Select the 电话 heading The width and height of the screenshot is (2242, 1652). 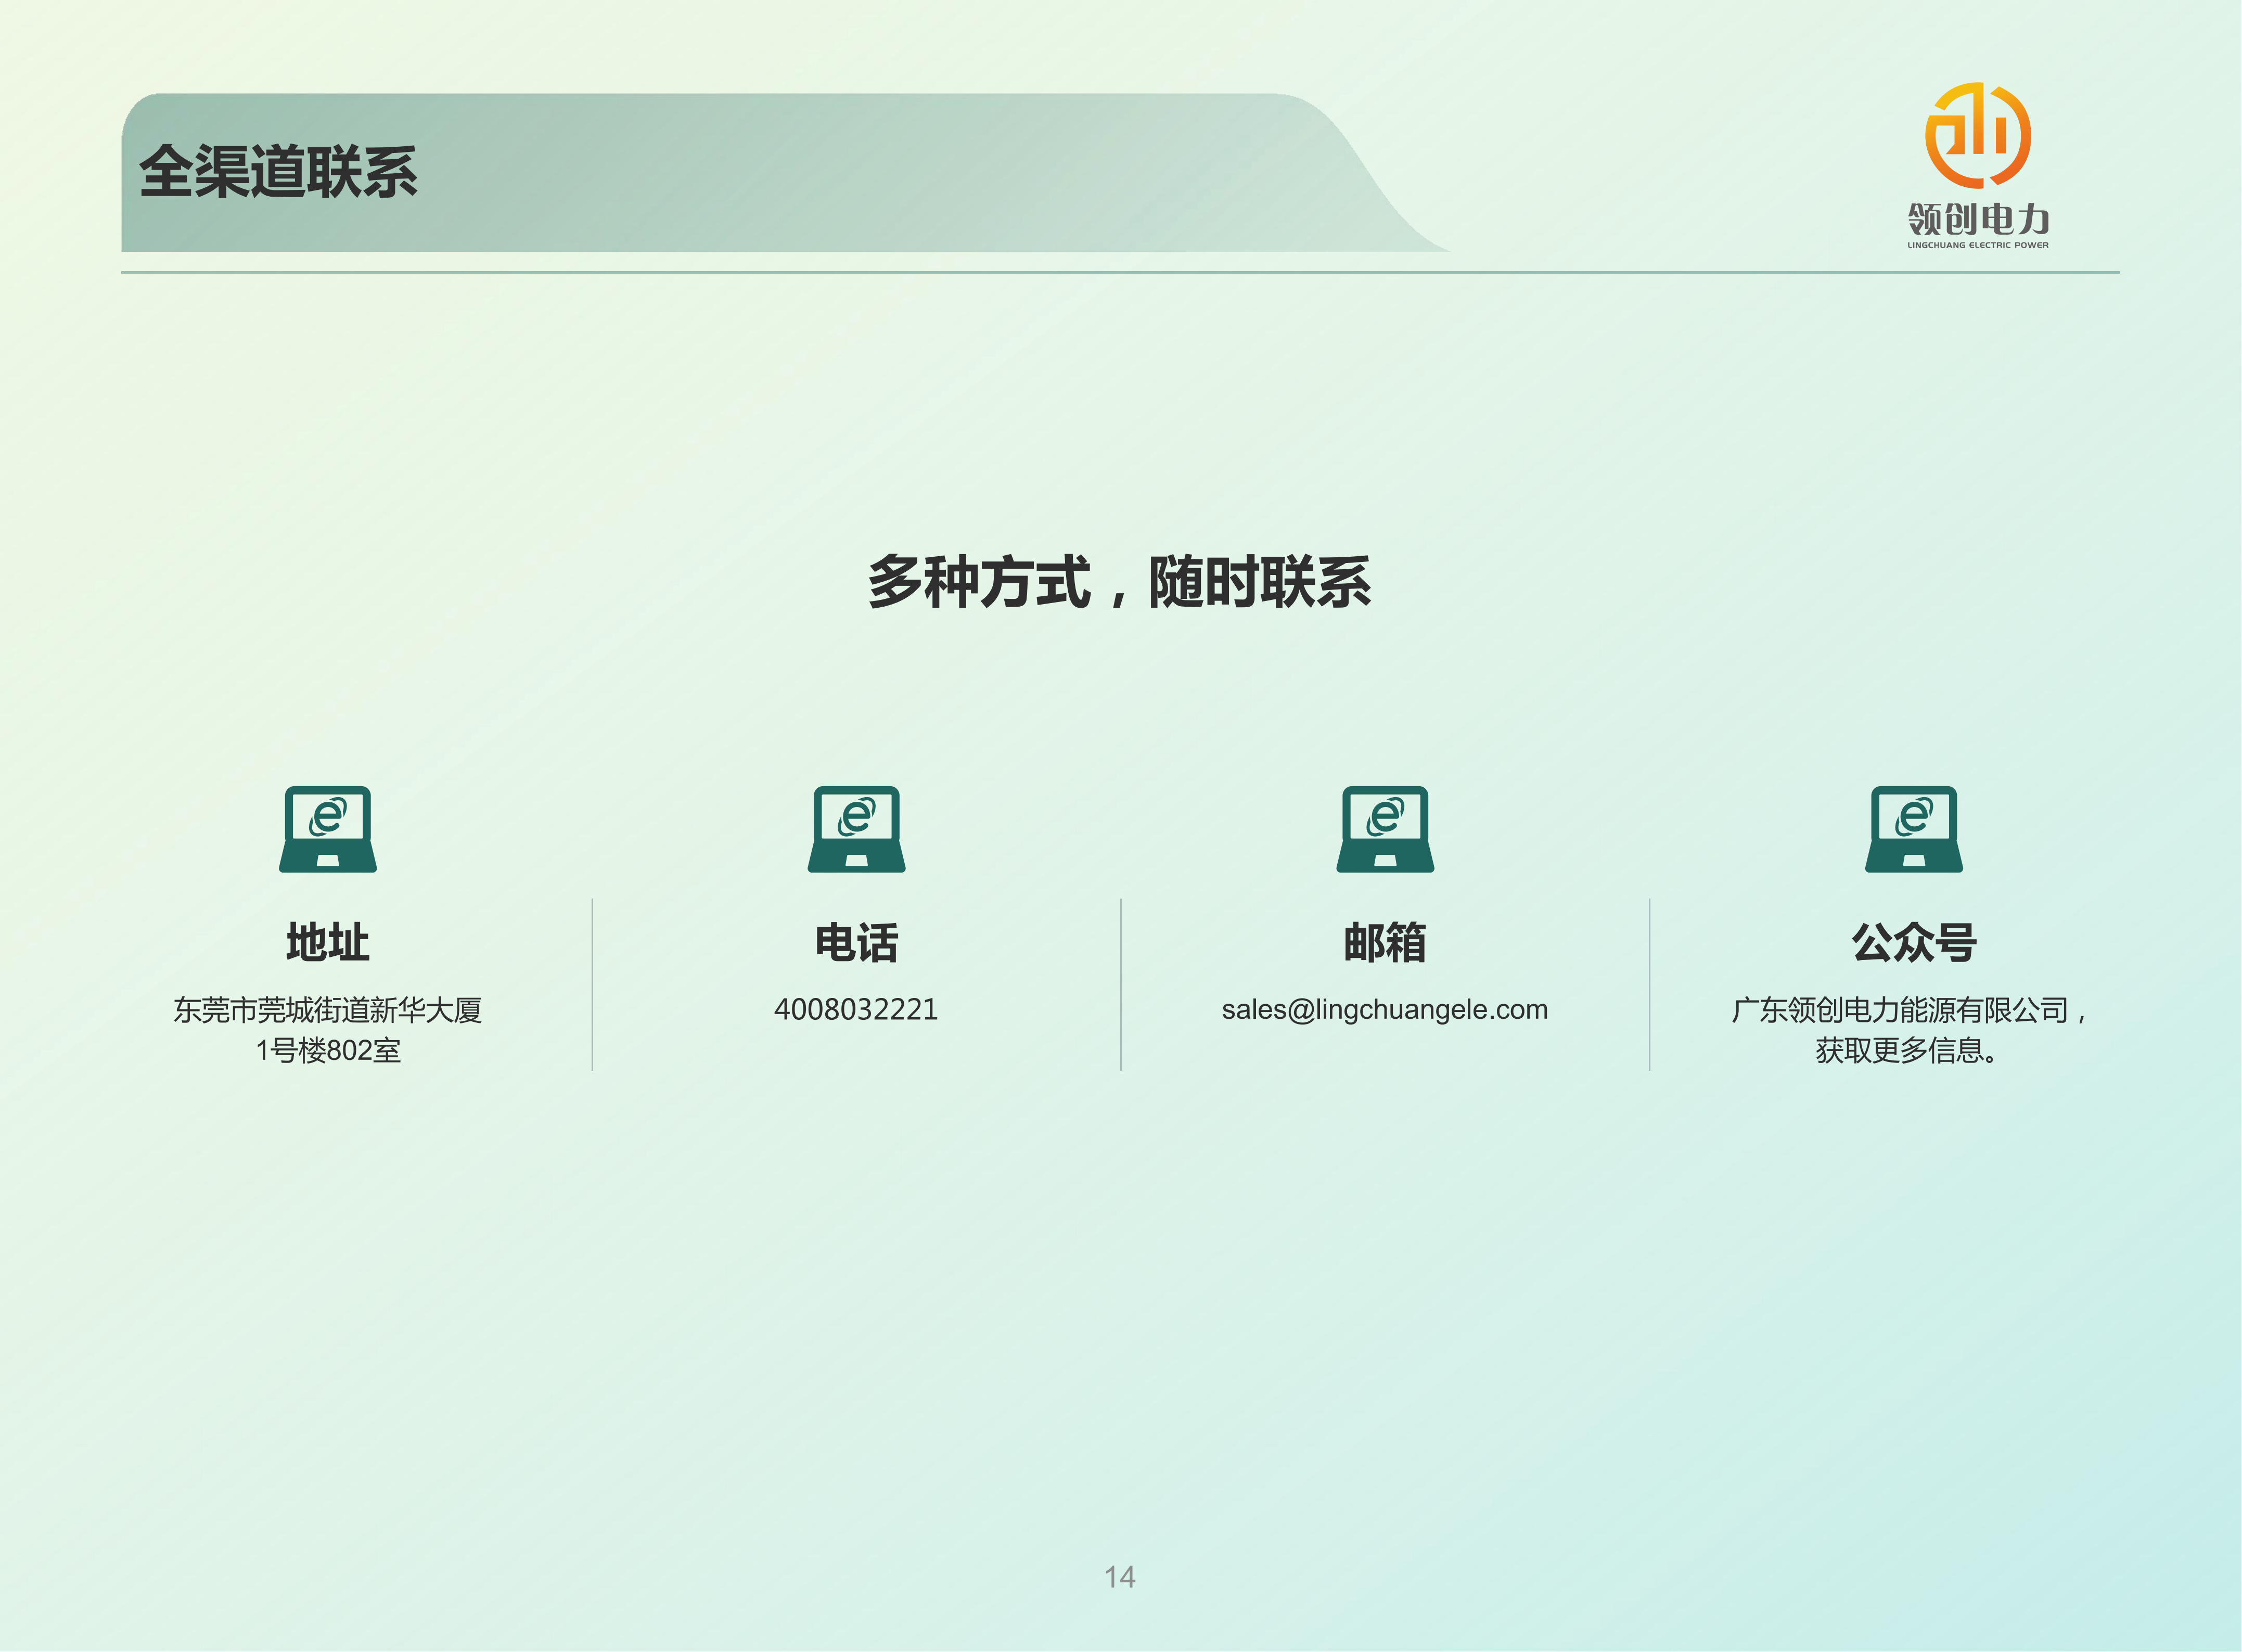click(x=856, y=943)
